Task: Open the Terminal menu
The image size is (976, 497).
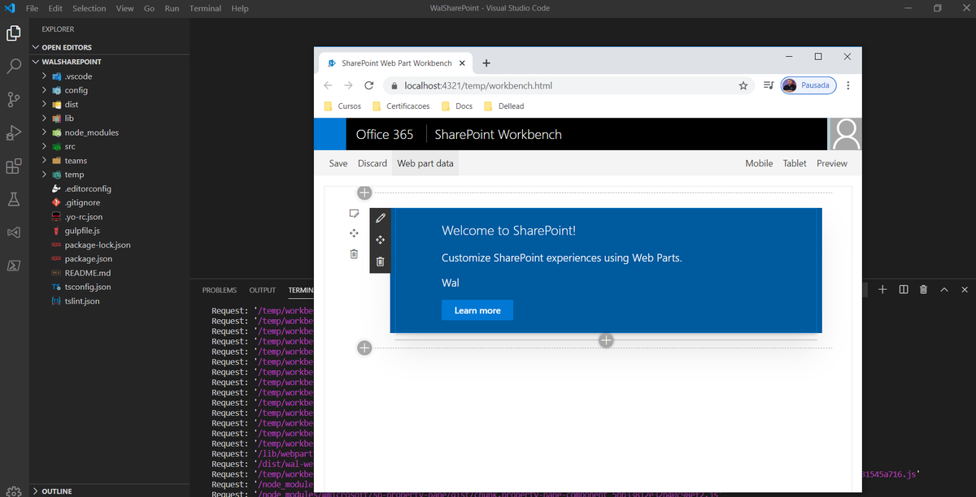Action: pos(205,8)
